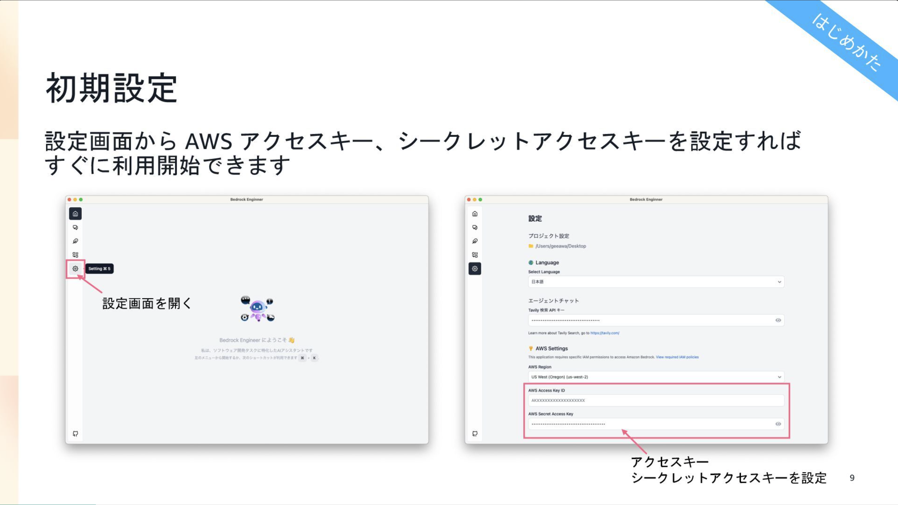Focus the AWS Secret Access Key field

click(648, 424)
